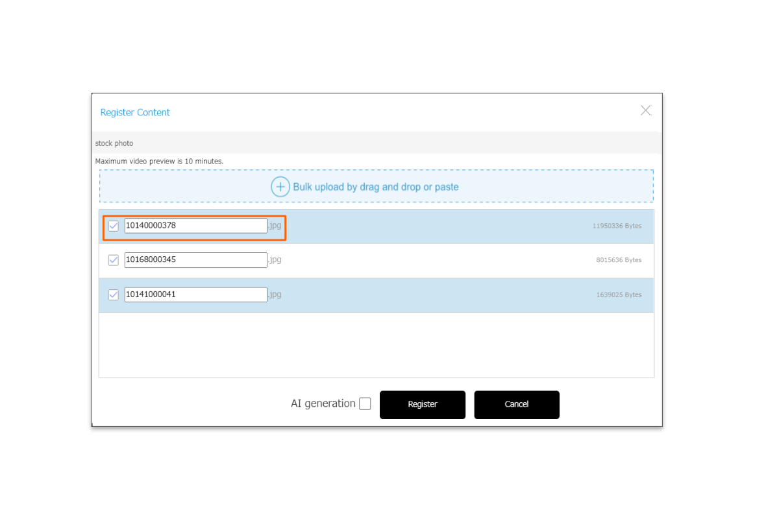The width and height of the screenshot is (779, 519).
Task: Click the Register Content dialog title
Action: [135, 112]
